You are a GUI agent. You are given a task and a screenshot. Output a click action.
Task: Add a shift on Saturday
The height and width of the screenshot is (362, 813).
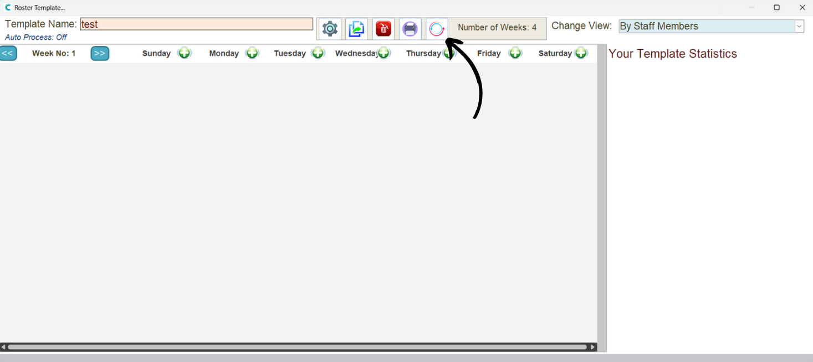point(581,53)
